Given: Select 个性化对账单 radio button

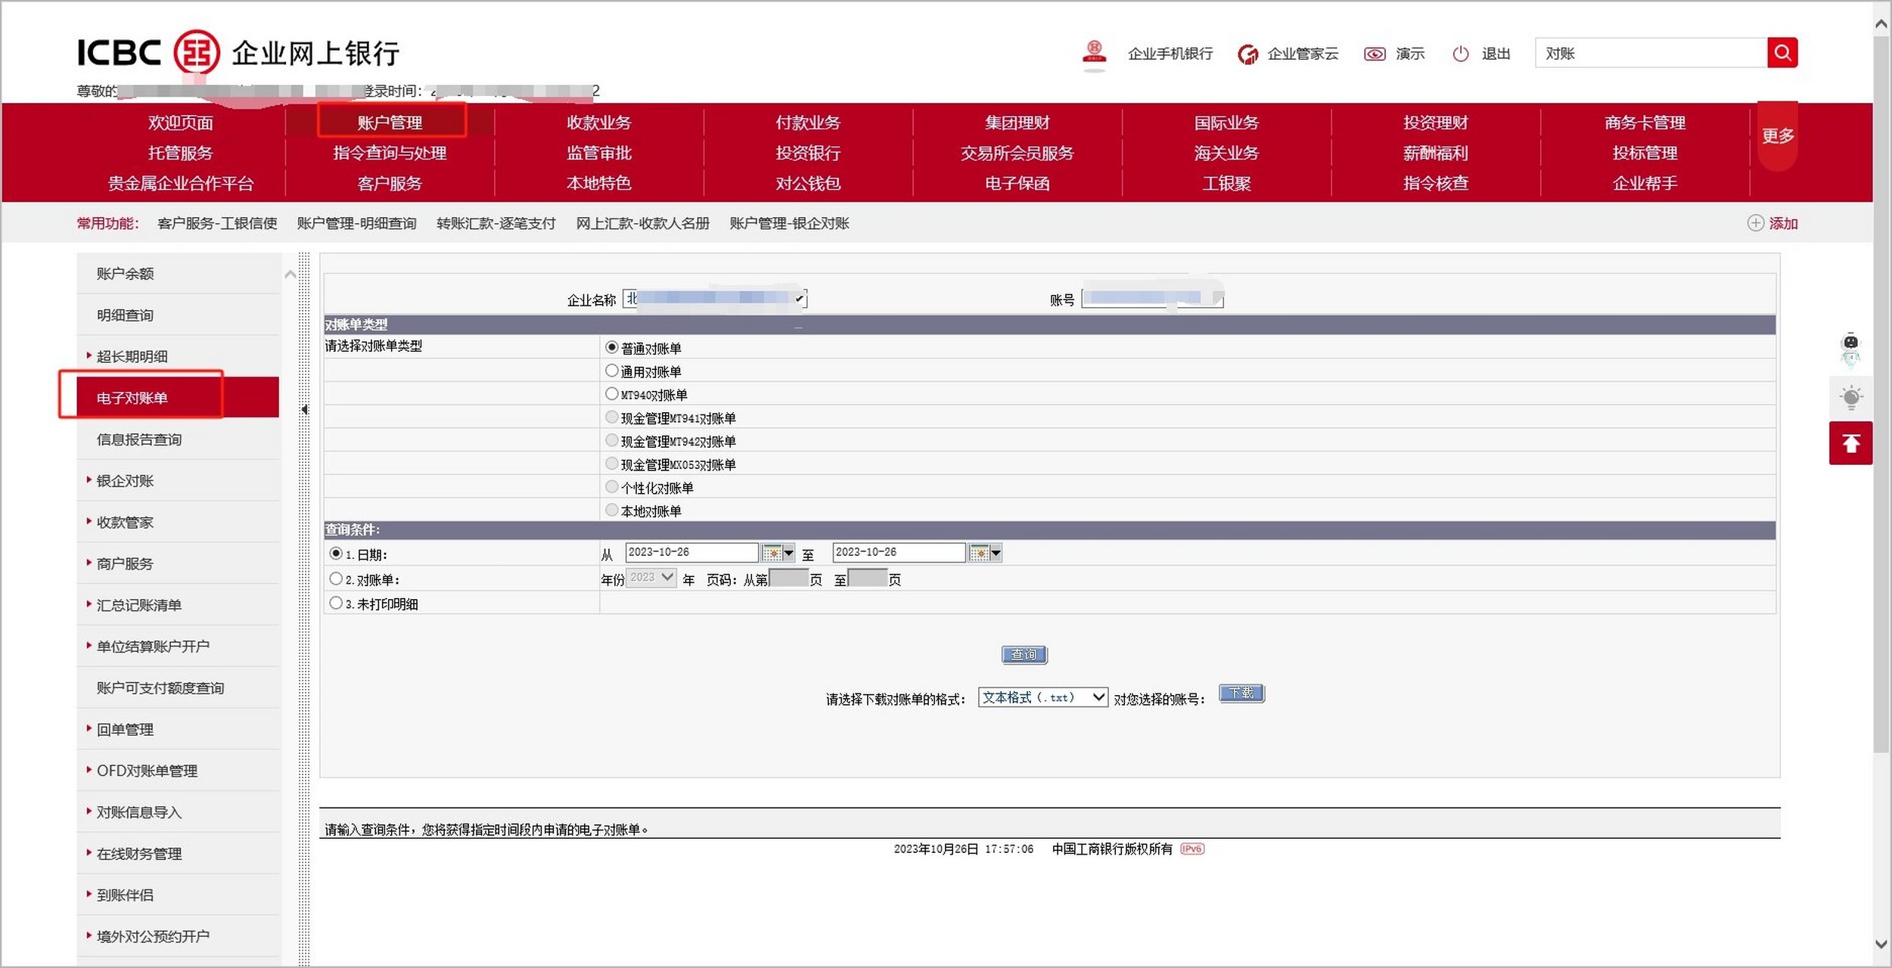Looking at the screenshot, I should click(611, 487).
